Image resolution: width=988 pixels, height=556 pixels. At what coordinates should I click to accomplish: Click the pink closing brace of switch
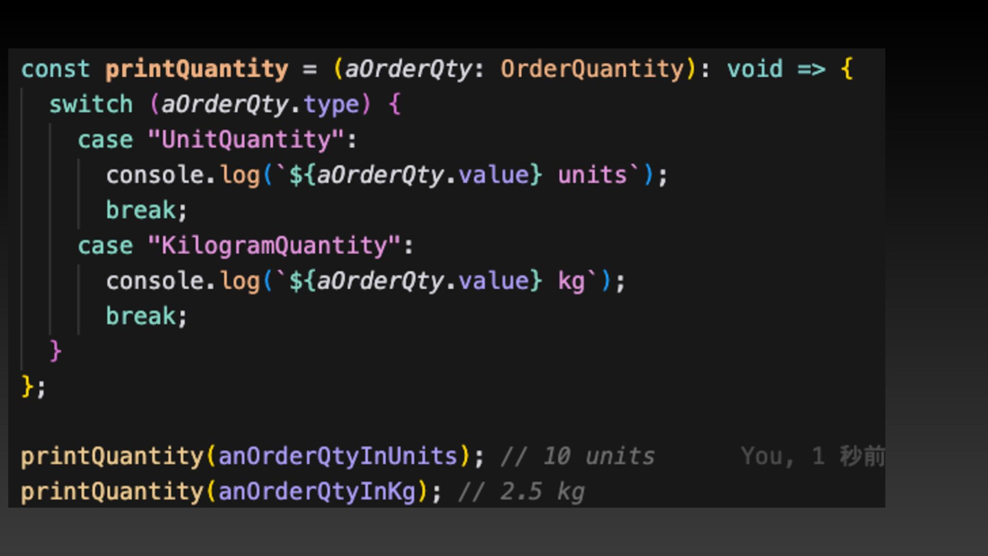56,351
